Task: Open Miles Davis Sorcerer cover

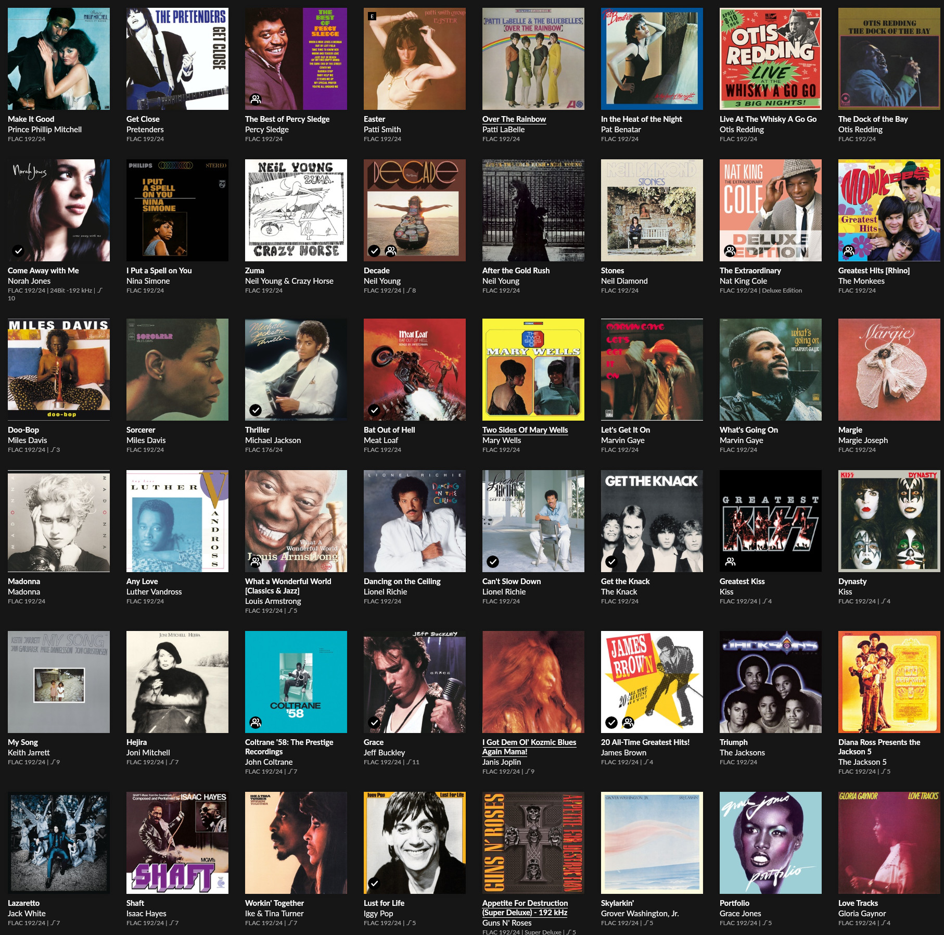Action: point(177,370)
